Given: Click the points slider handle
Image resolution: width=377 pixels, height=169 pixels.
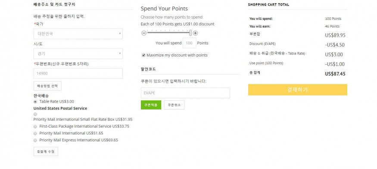Looking at the screenshot, I should pyautogui.click(x=190, y=33).
